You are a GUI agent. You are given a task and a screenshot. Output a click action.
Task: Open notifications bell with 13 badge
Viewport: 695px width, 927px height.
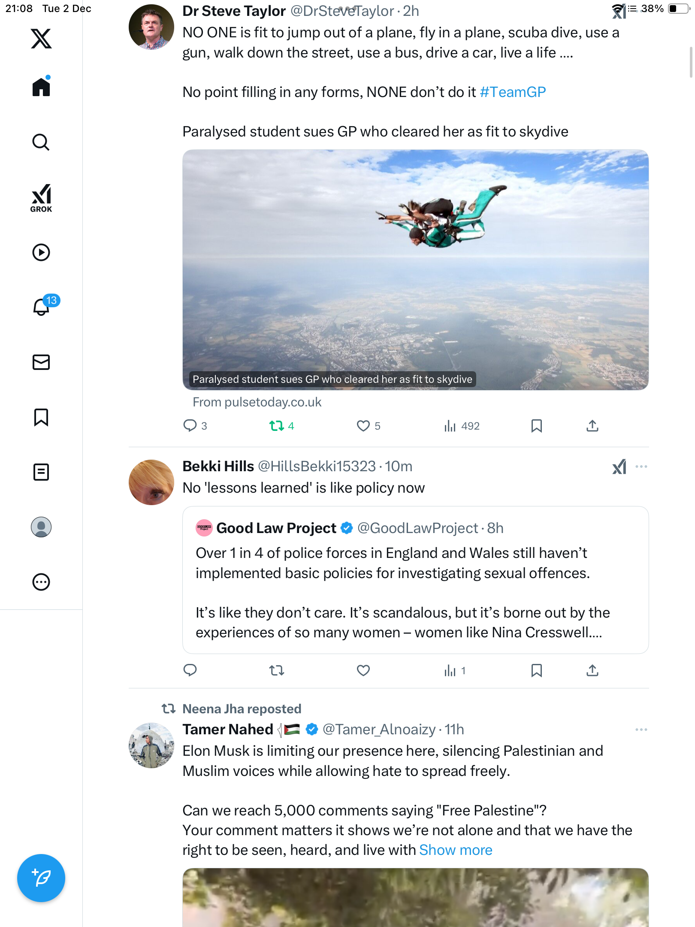point(42,307)
